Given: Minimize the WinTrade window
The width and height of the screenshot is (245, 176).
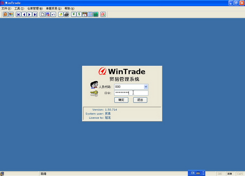Looking at the screenshot, I should coord(231,3).
